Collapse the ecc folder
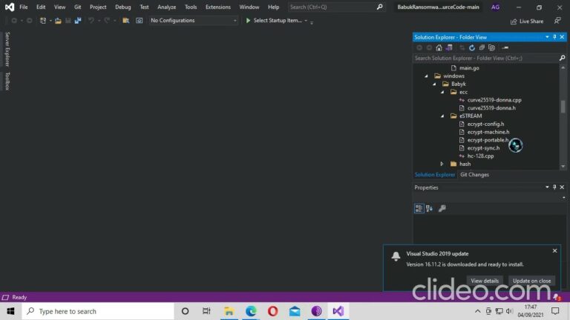This screenshot has height=320, width=570. pyautogui.click(x=442, y=92)
